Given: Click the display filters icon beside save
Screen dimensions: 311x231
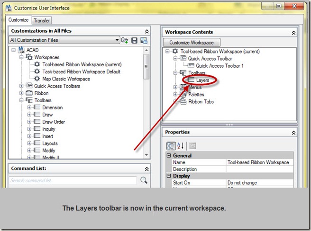Looking at the screenshot, I should pos(144,40).
